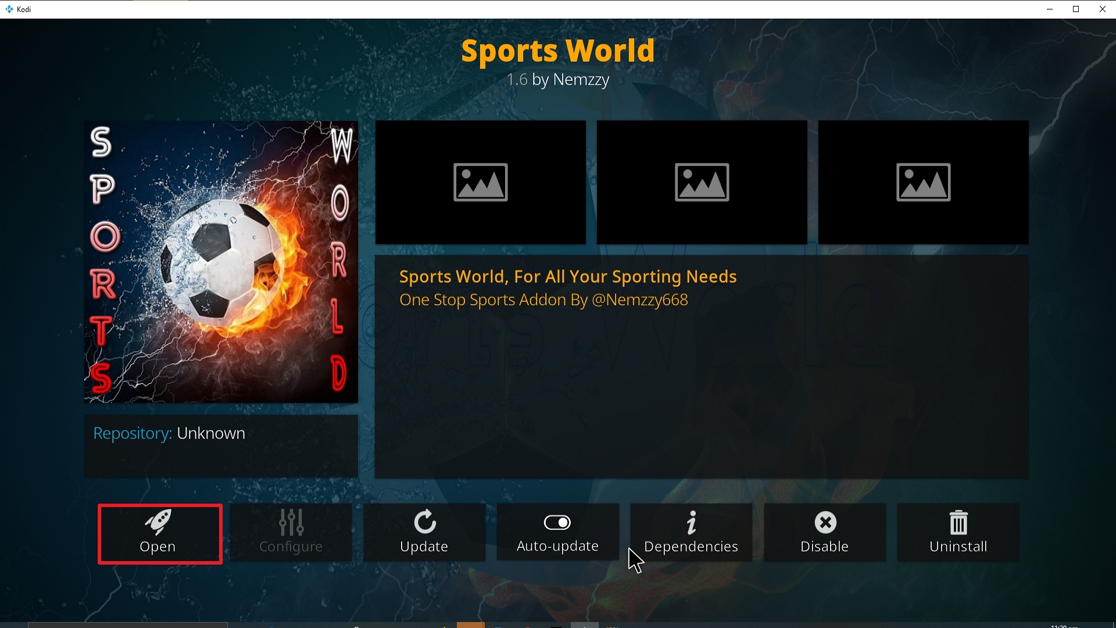Click 'Sports World, For All Your Sporting Needs' text
1116x628 pixels.
[568, 277]
